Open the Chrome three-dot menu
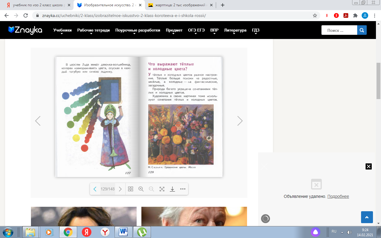 [x=374, y=15]
